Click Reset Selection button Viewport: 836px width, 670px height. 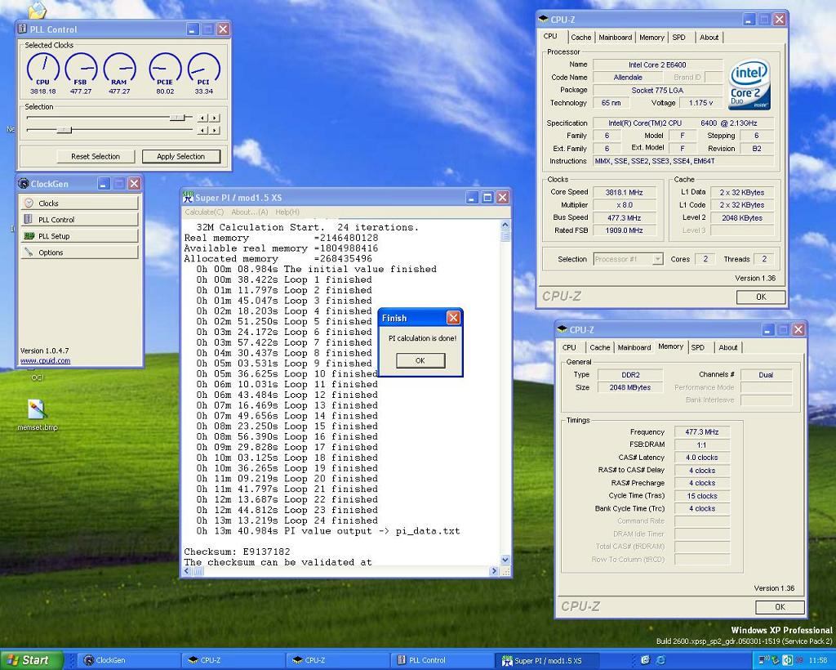coord(96,156)
